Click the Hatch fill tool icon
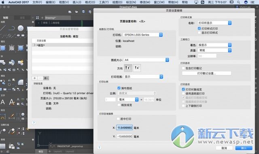Image resolution: width=259 pixels, height=154 pixels. click(x=12, y=48)
